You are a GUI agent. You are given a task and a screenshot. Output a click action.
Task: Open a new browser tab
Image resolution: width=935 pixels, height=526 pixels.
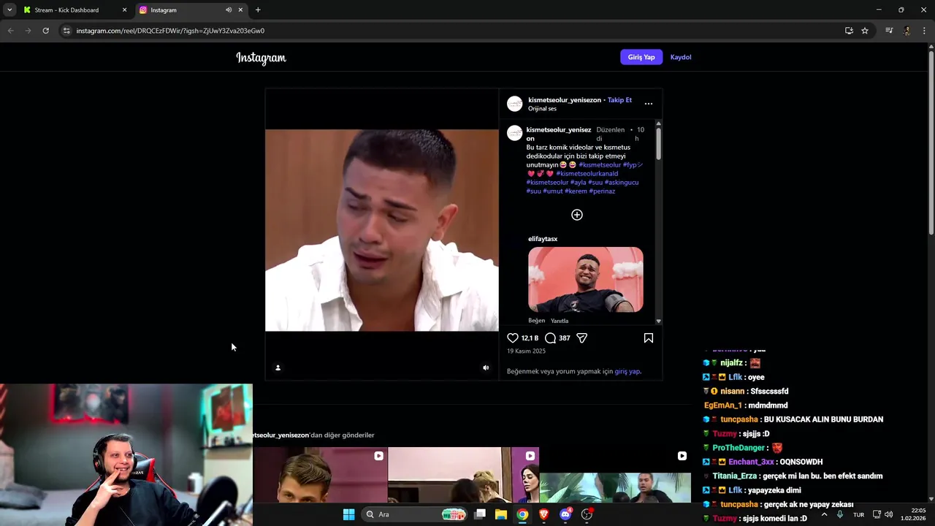pyautogui.click(x=258, y=10)
